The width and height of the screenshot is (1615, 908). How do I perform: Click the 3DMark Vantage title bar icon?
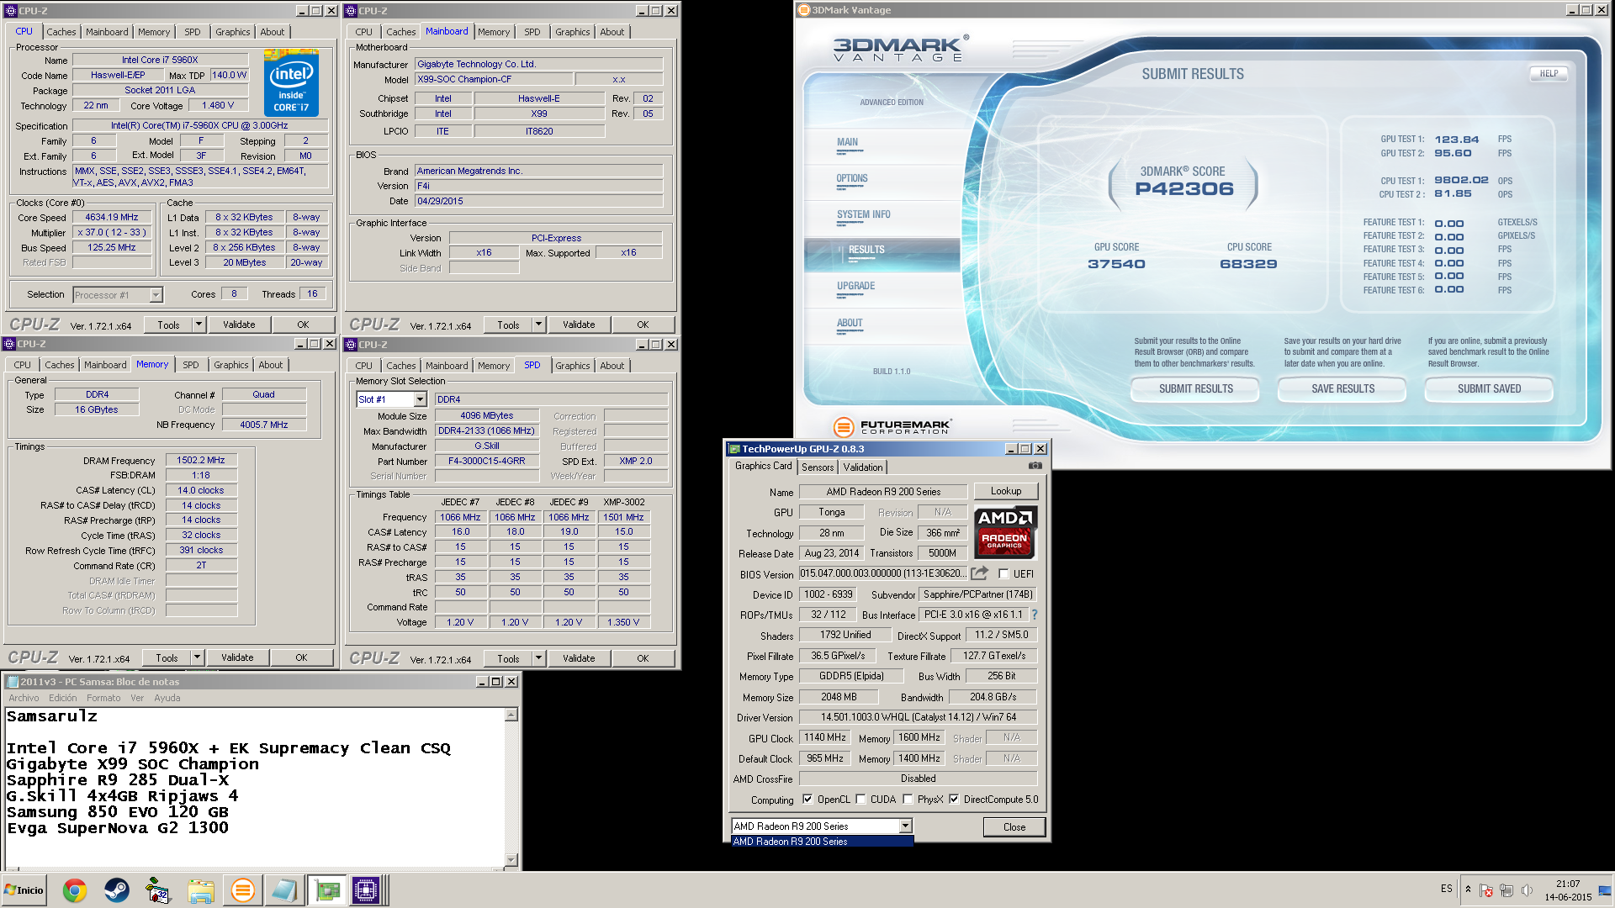click(803, 10)
